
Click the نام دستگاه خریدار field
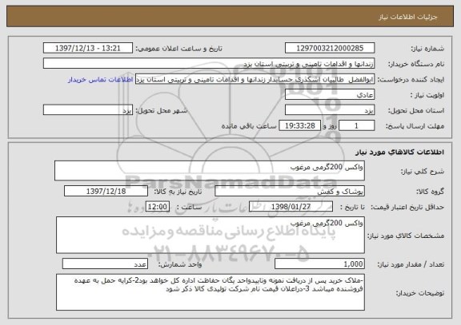tap(209, 64)
